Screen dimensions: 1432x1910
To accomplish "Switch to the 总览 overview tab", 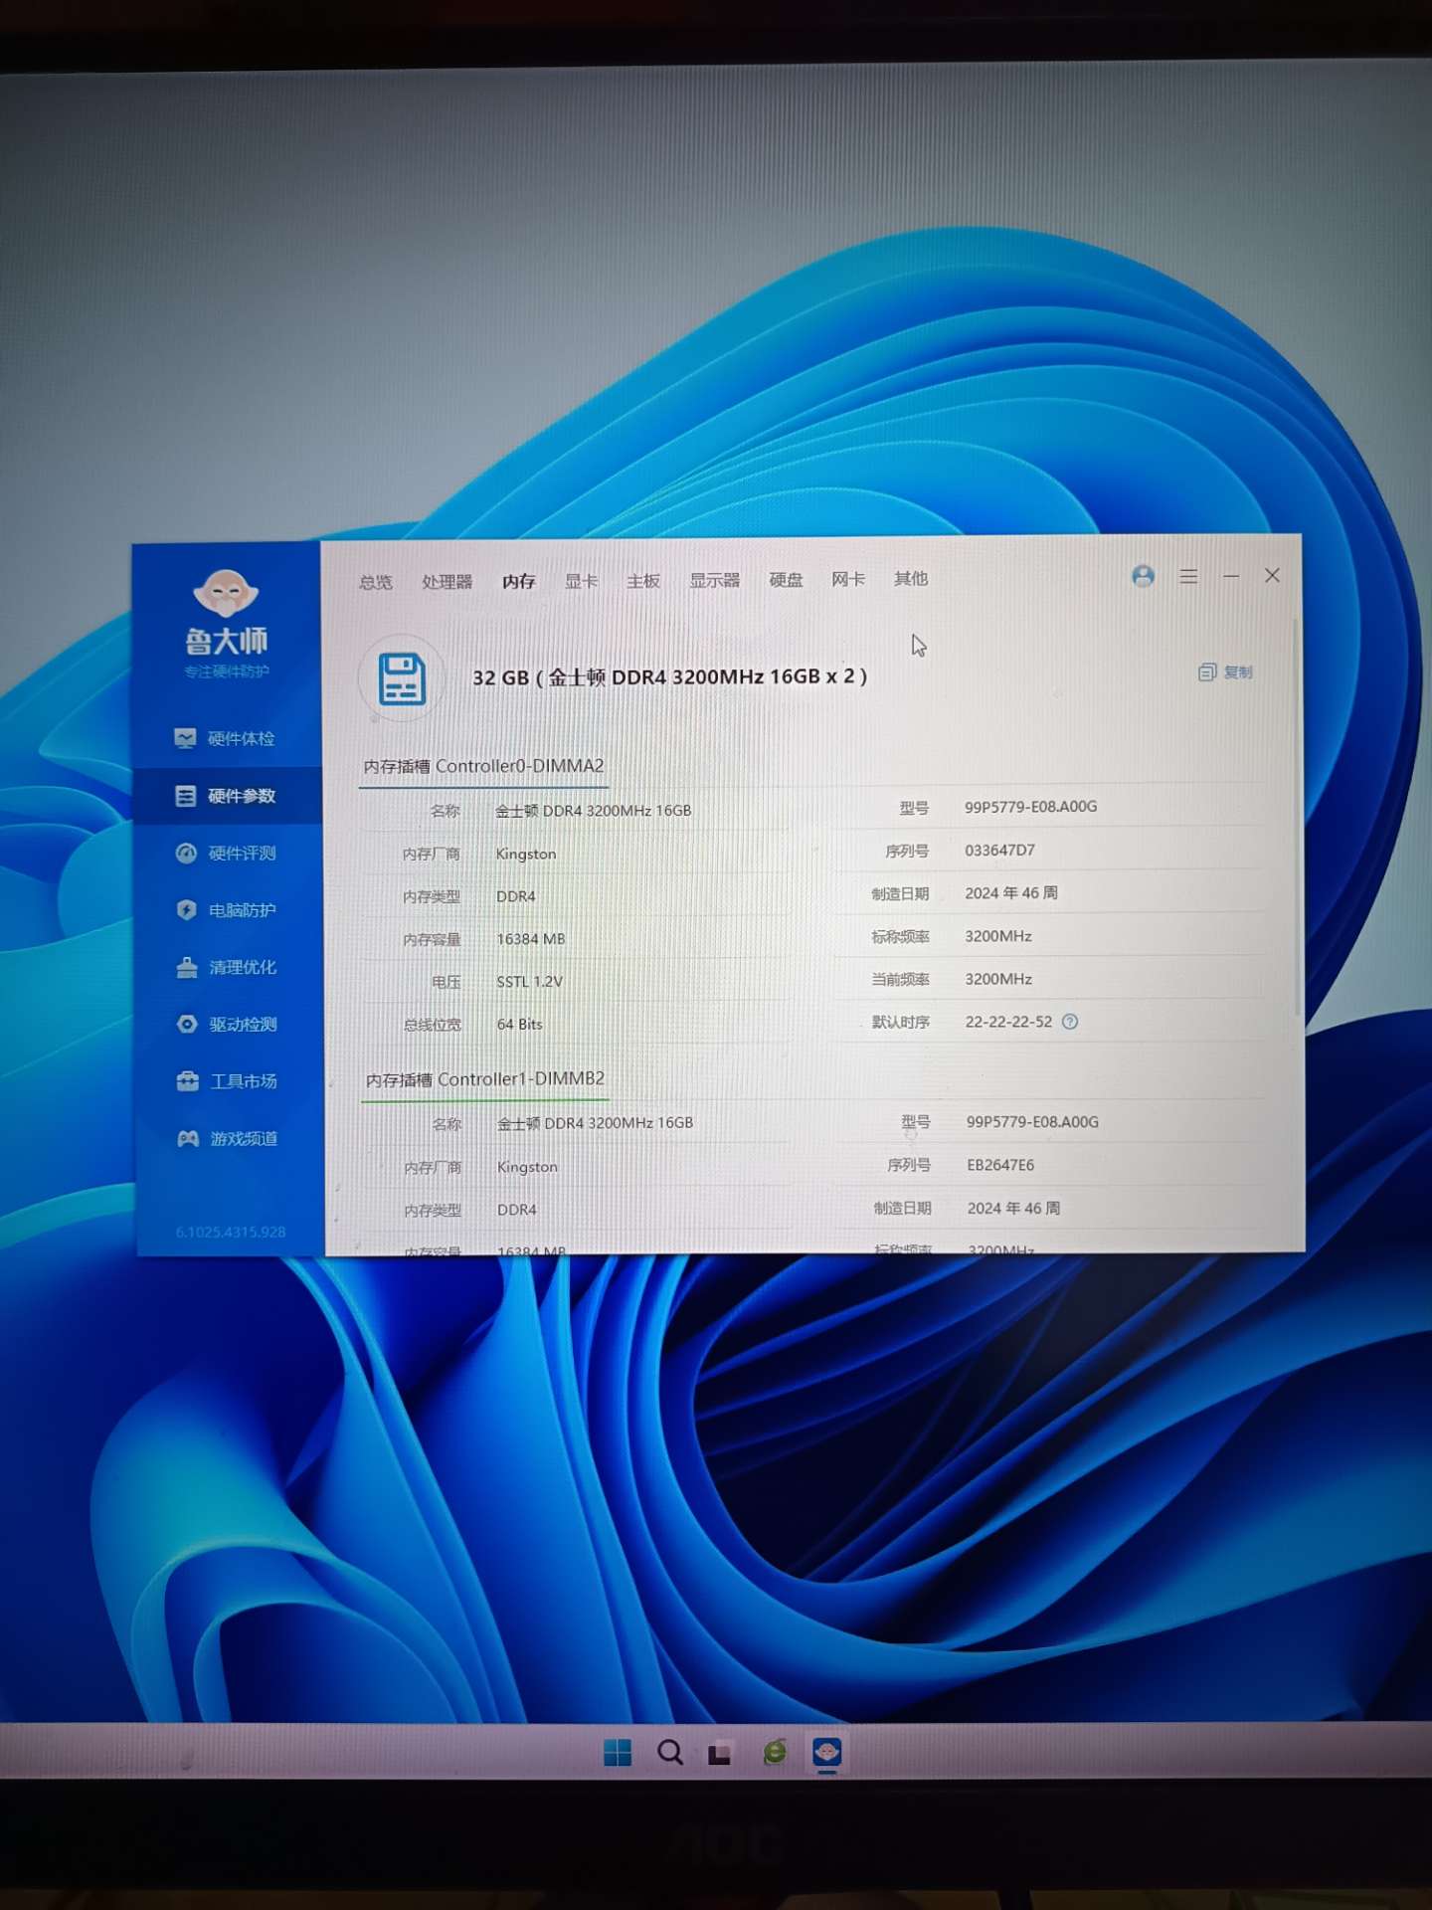I will 376,582.
